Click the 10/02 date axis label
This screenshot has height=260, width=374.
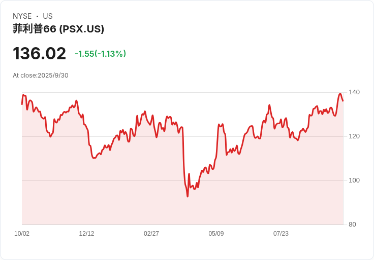(x=22, y=234)
